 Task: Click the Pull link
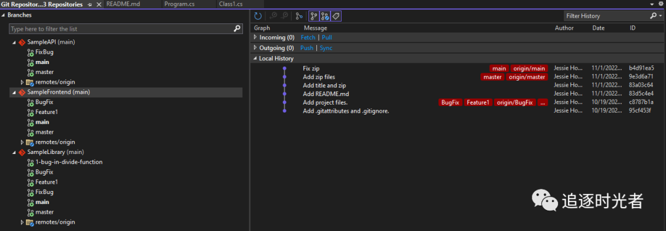click(x=327, y=38)
